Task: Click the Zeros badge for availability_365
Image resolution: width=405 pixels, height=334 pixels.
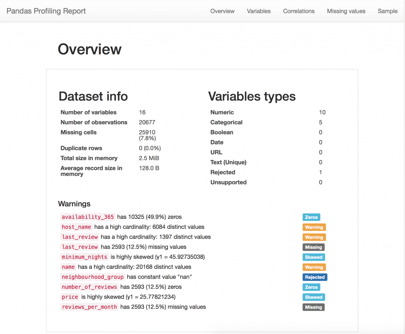Action: click(311, 217)
